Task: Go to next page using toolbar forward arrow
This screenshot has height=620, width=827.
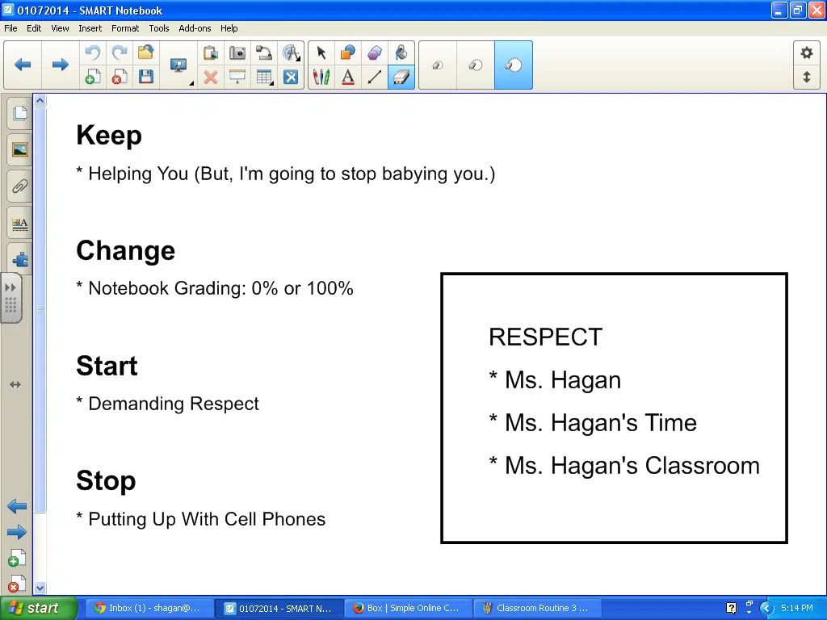Action: click(60, 65)
